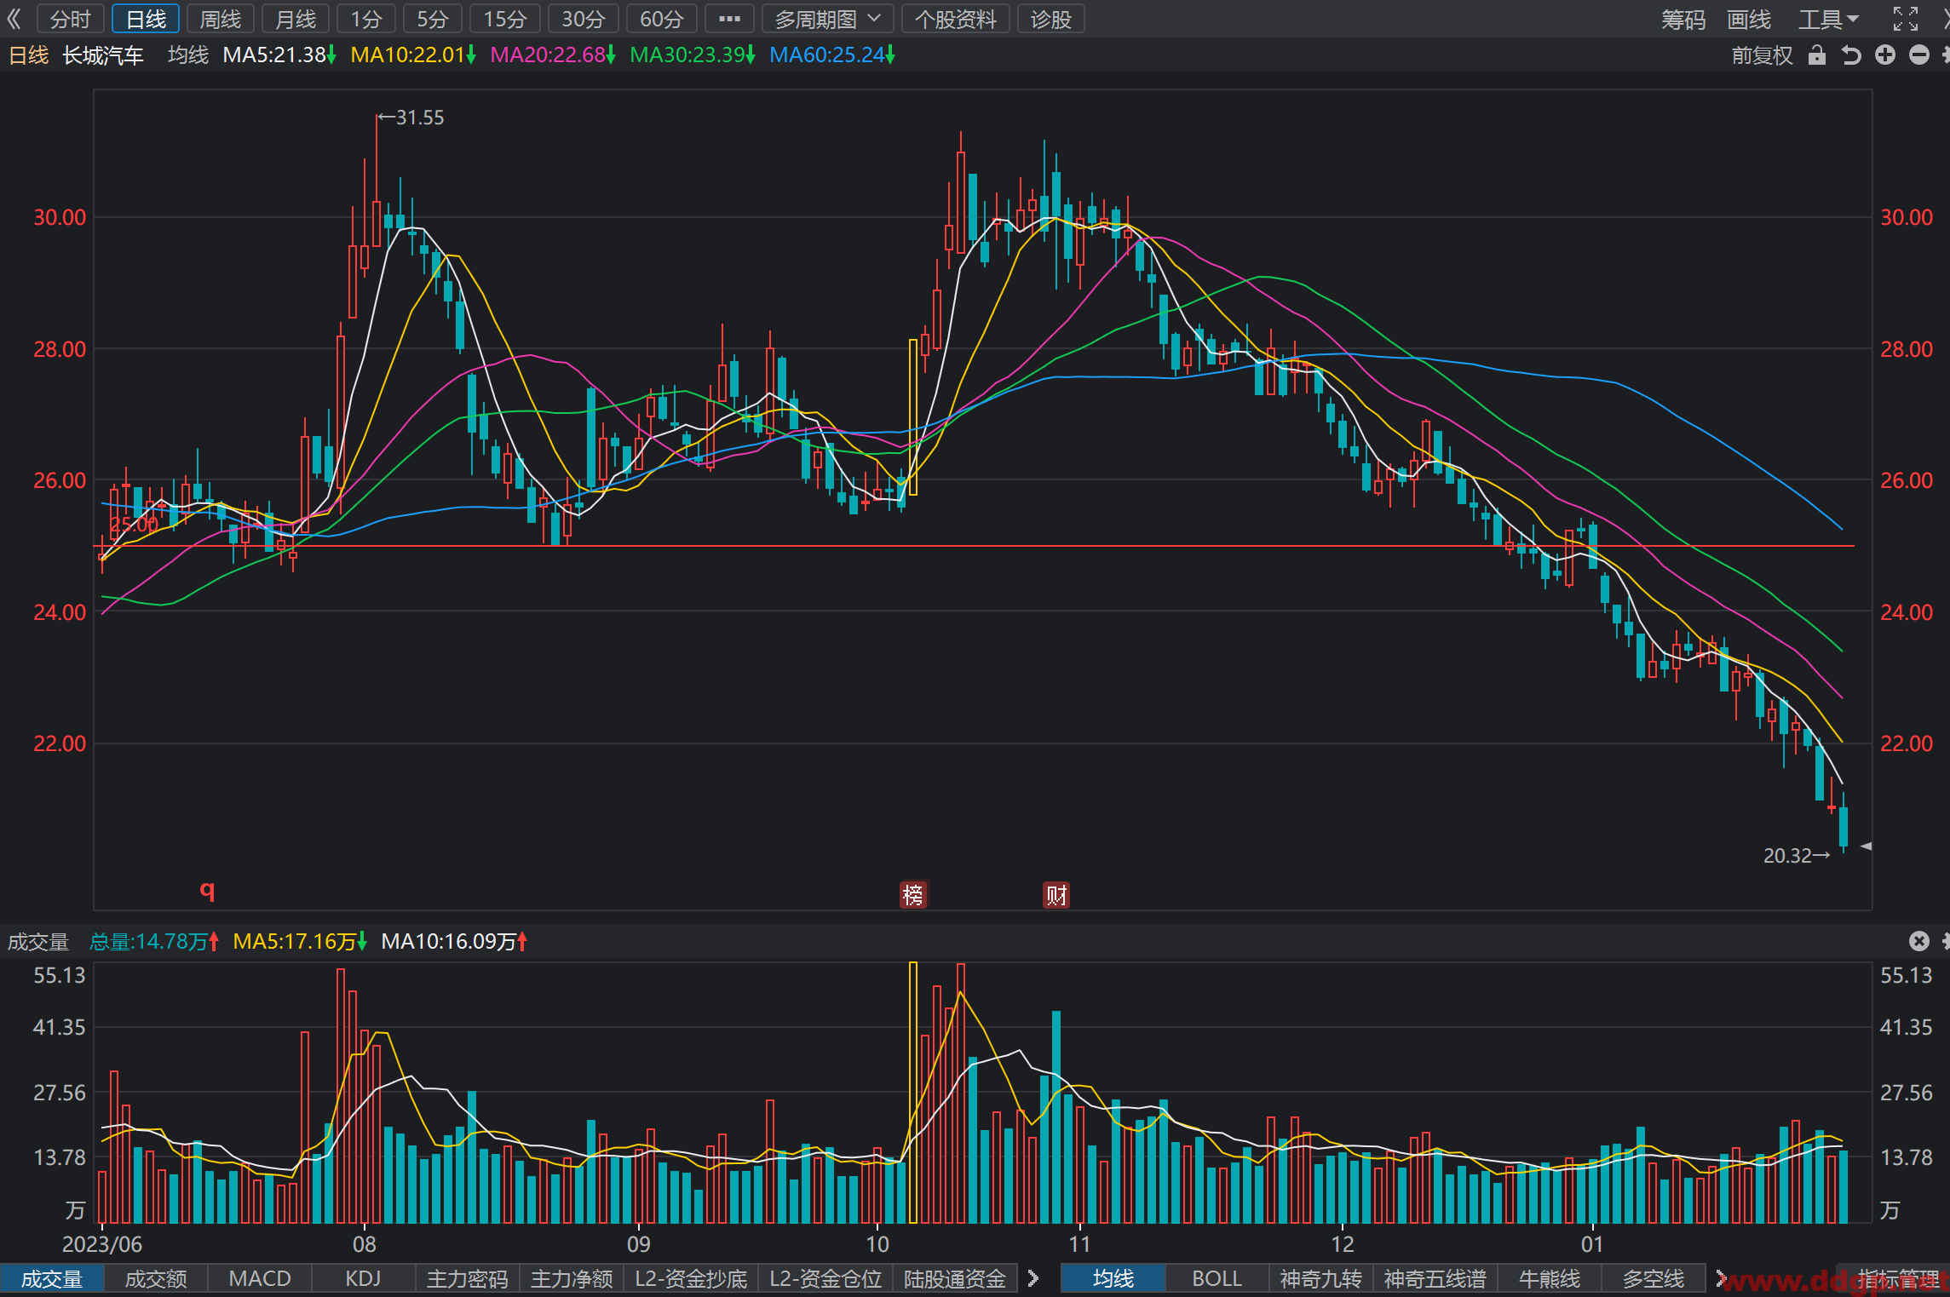Open 个股资料 stock info
This screenshot has height=1297, width=1950.
click(x=955, y=19)
